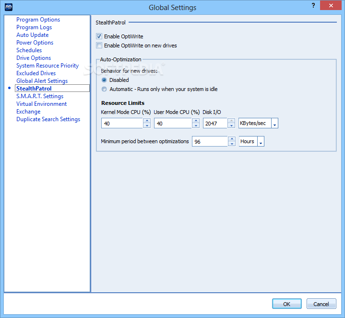Select the Disabled radio button

click(x=104, y=80)
